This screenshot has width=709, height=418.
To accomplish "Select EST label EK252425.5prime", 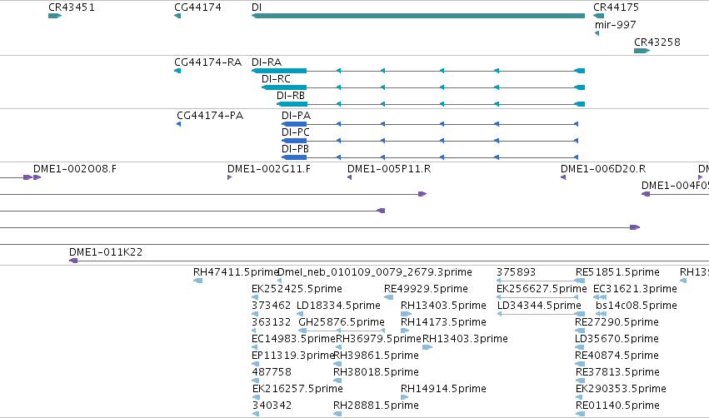I will [297, 289].
